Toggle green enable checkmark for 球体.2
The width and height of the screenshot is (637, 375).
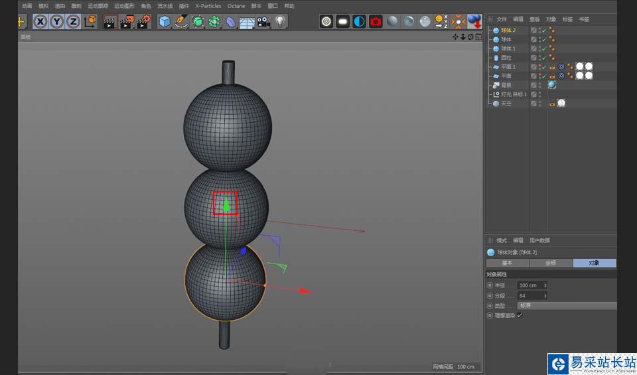(x=543, y=31)
